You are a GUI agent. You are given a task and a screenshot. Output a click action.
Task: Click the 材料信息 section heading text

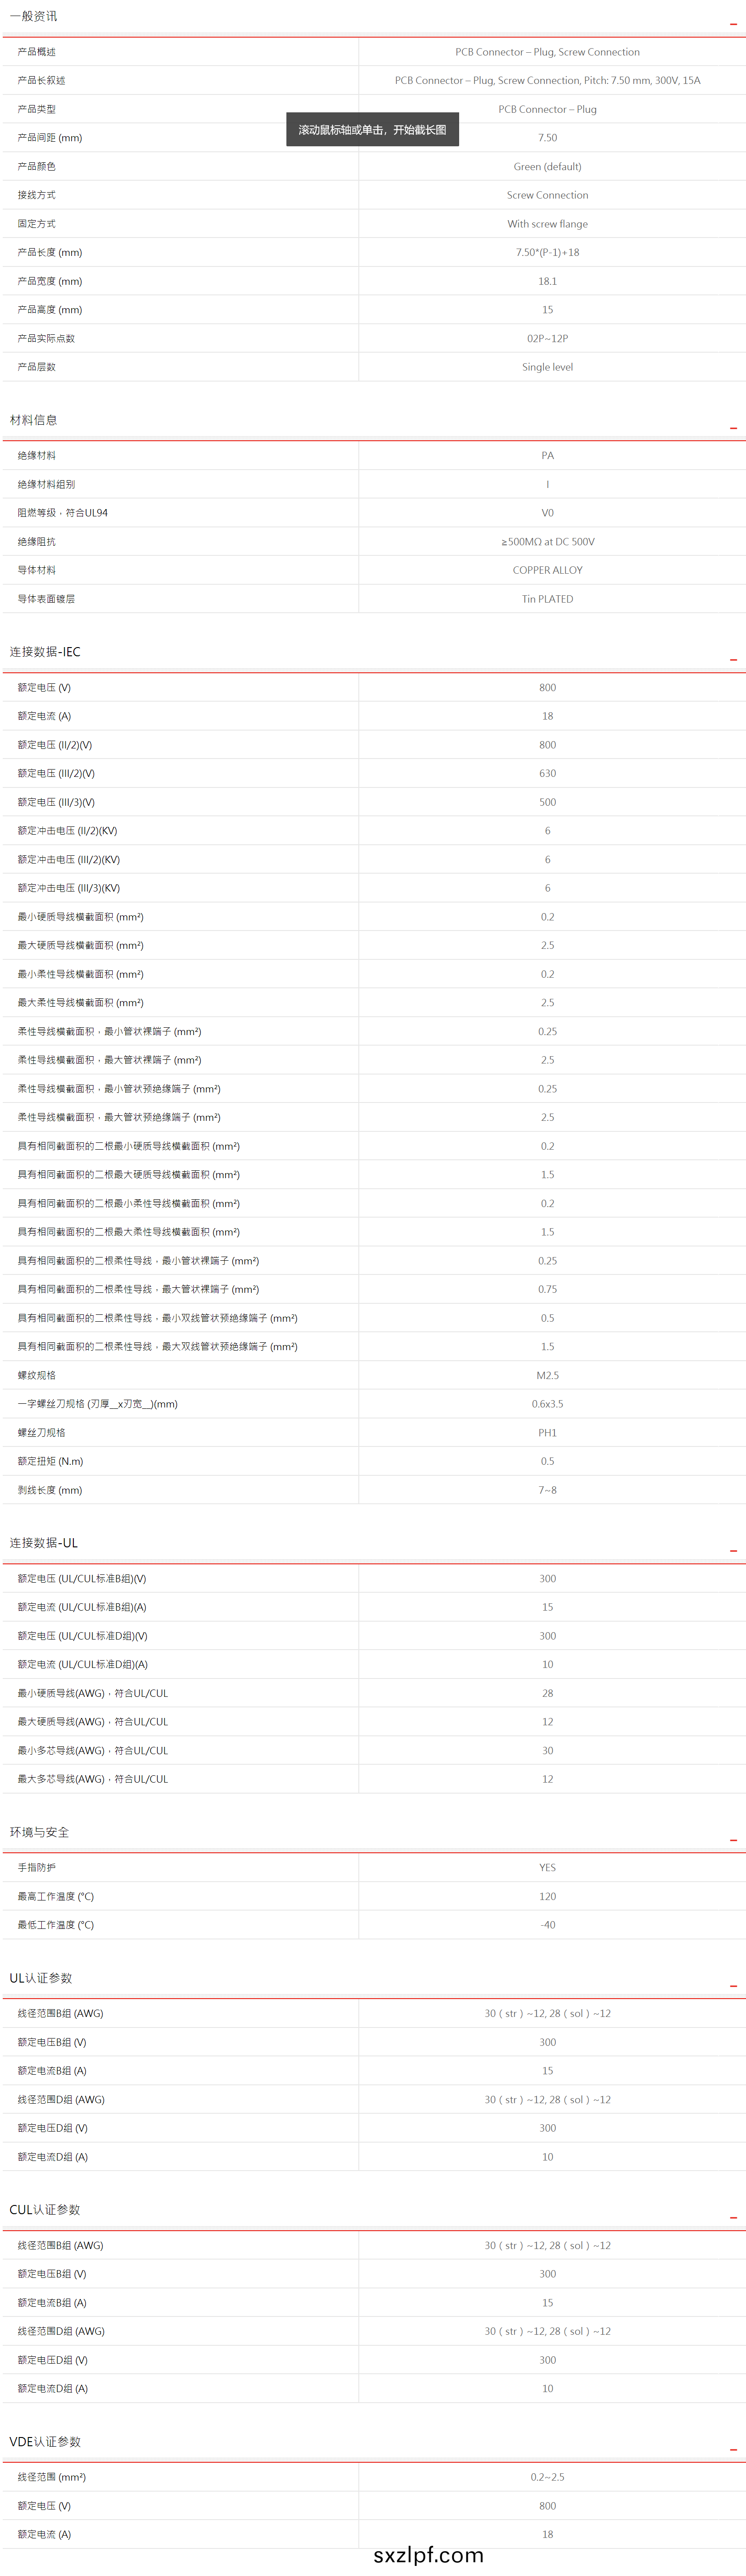click(x=34, y=420)
